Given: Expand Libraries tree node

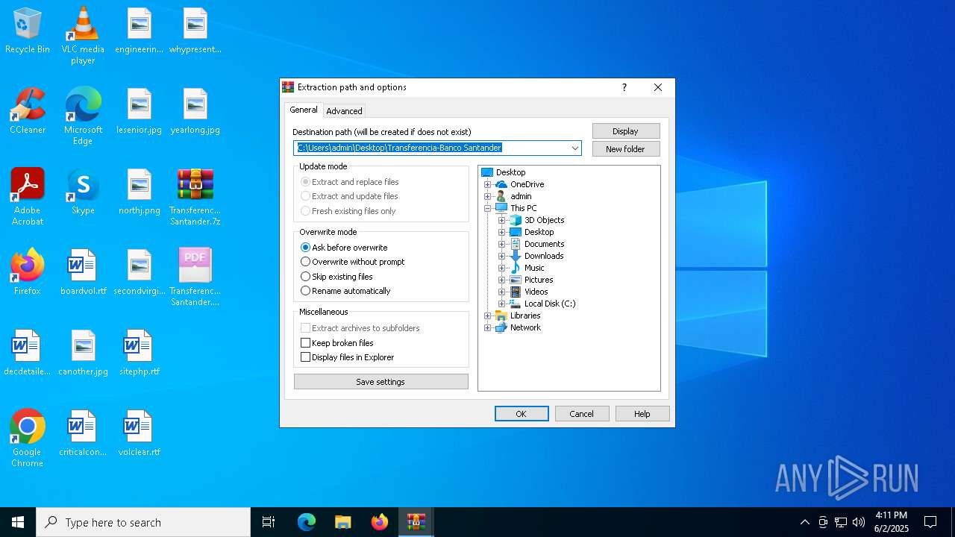Looking at the screenshot, I should click(488, 315).
